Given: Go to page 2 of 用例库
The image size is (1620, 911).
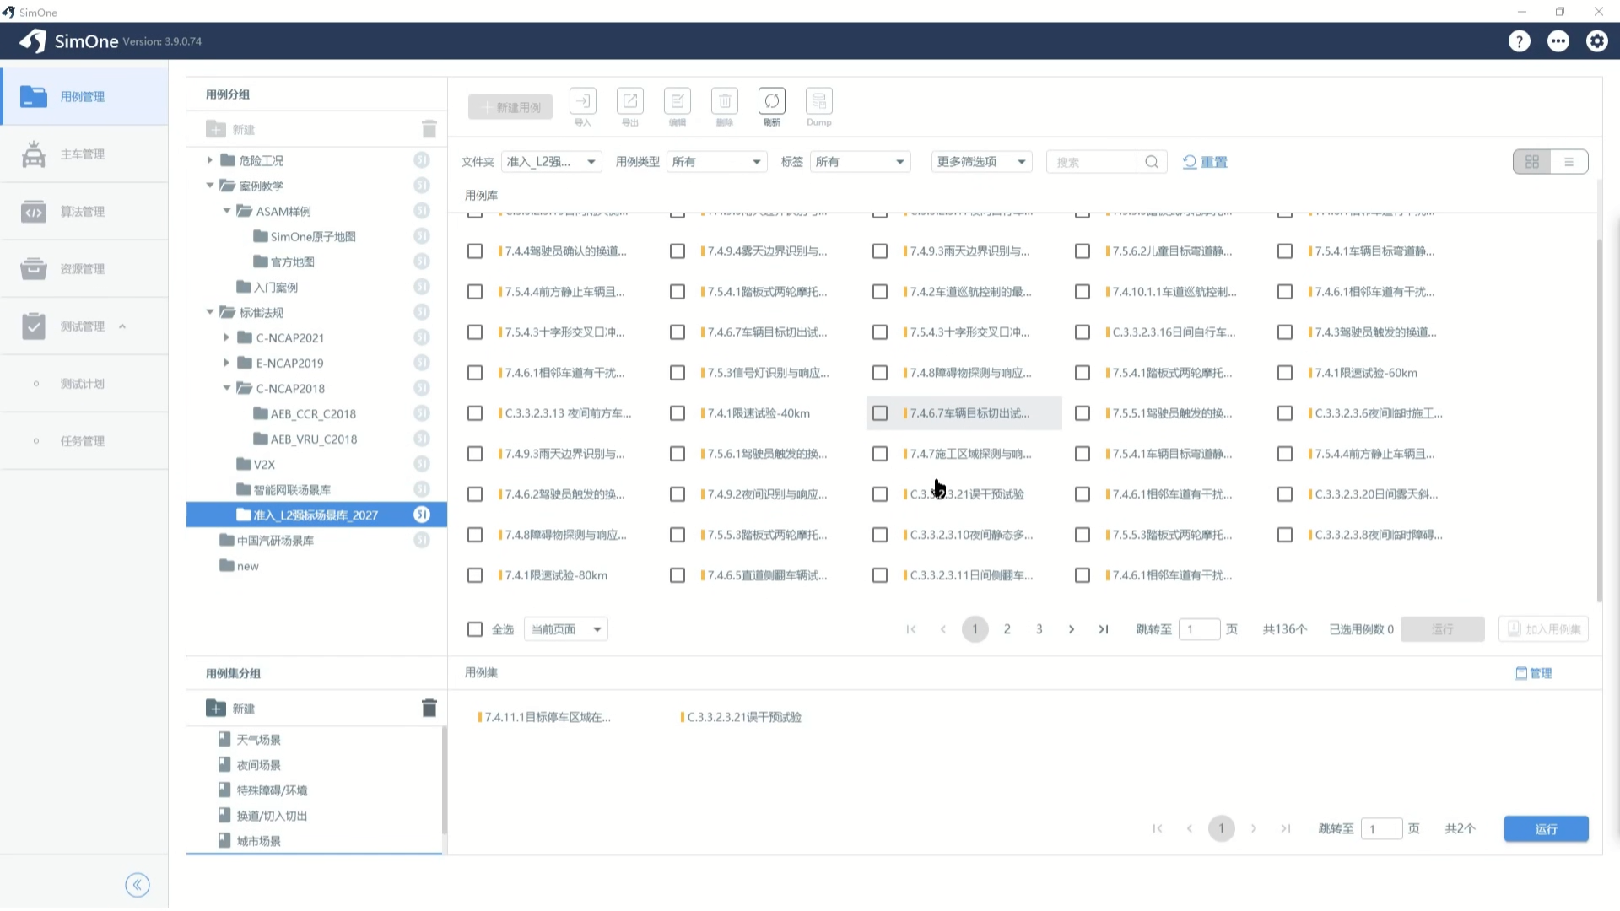Looking at the screenshot, I should pyautogui.click(x=1007, y=629).
